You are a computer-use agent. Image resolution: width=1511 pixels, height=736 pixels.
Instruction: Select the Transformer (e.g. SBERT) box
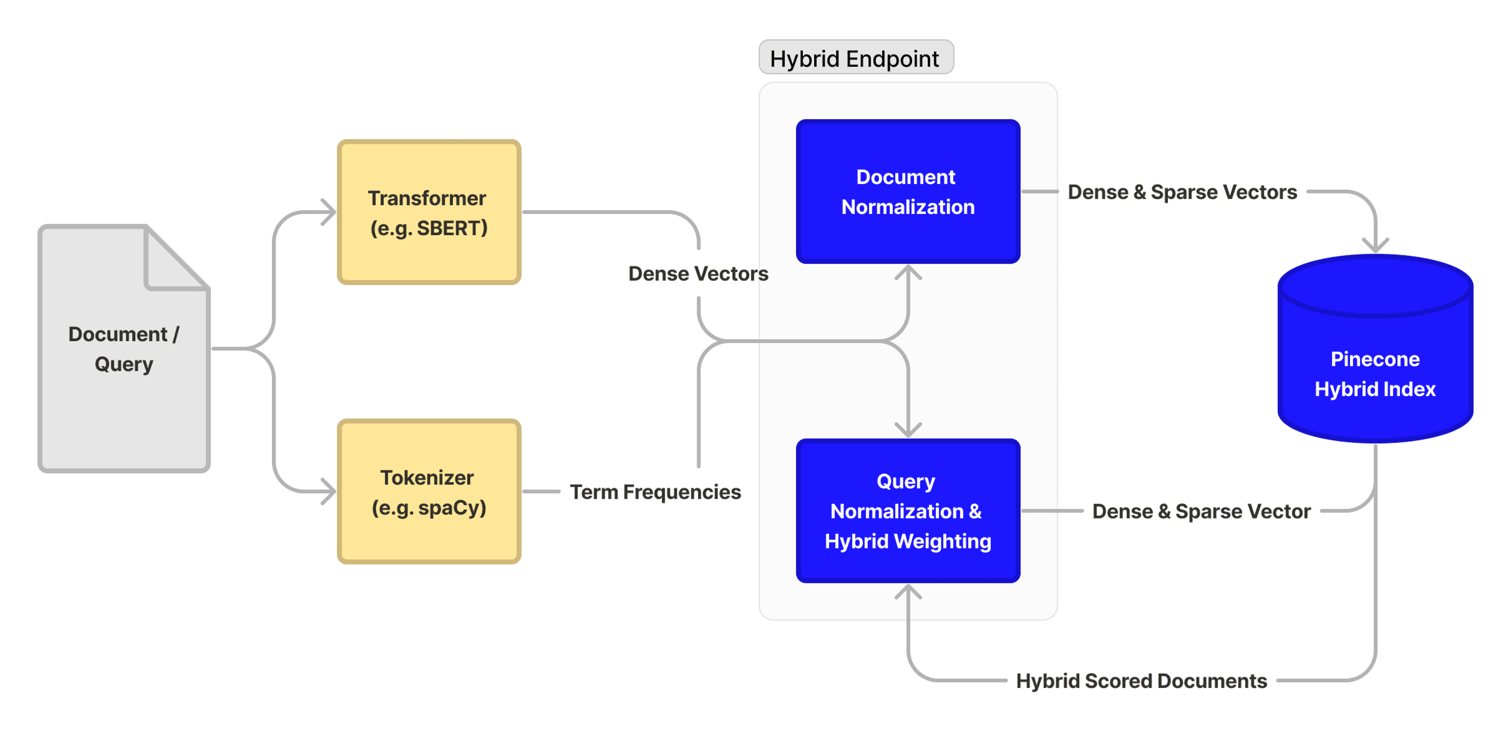coord(429,212)
